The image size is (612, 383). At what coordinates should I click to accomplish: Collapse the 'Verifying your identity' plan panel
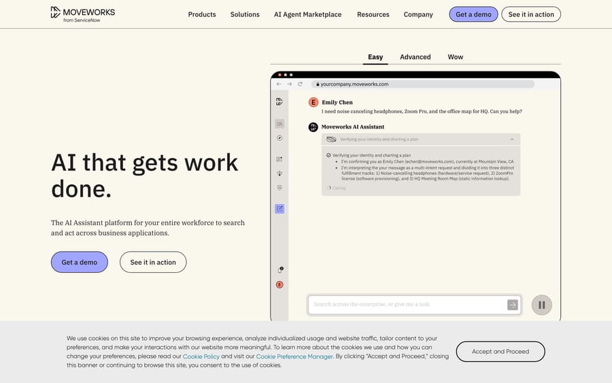click(512, 139)
